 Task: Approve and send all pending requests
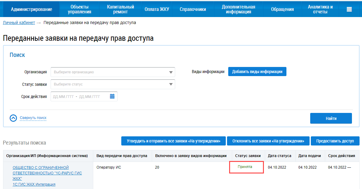173,141
